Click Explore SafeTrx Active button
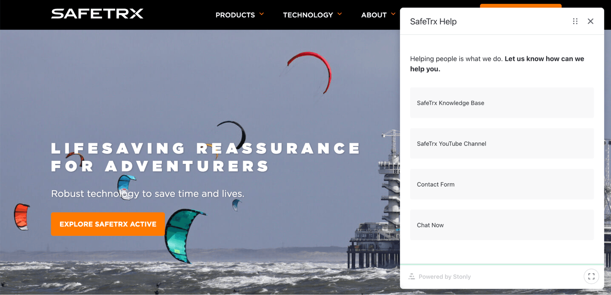 click(x=108, y=224)
